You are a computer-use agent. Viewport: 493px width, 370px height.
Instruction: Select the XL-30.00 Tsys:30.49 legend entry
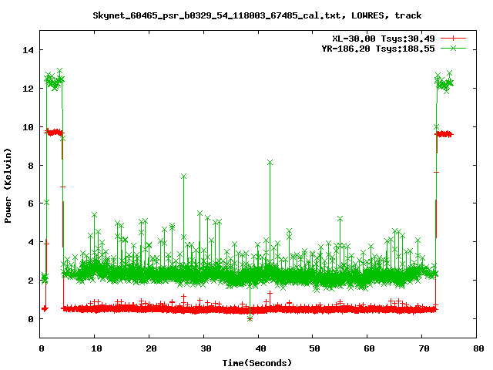click(x=384, y=39)
